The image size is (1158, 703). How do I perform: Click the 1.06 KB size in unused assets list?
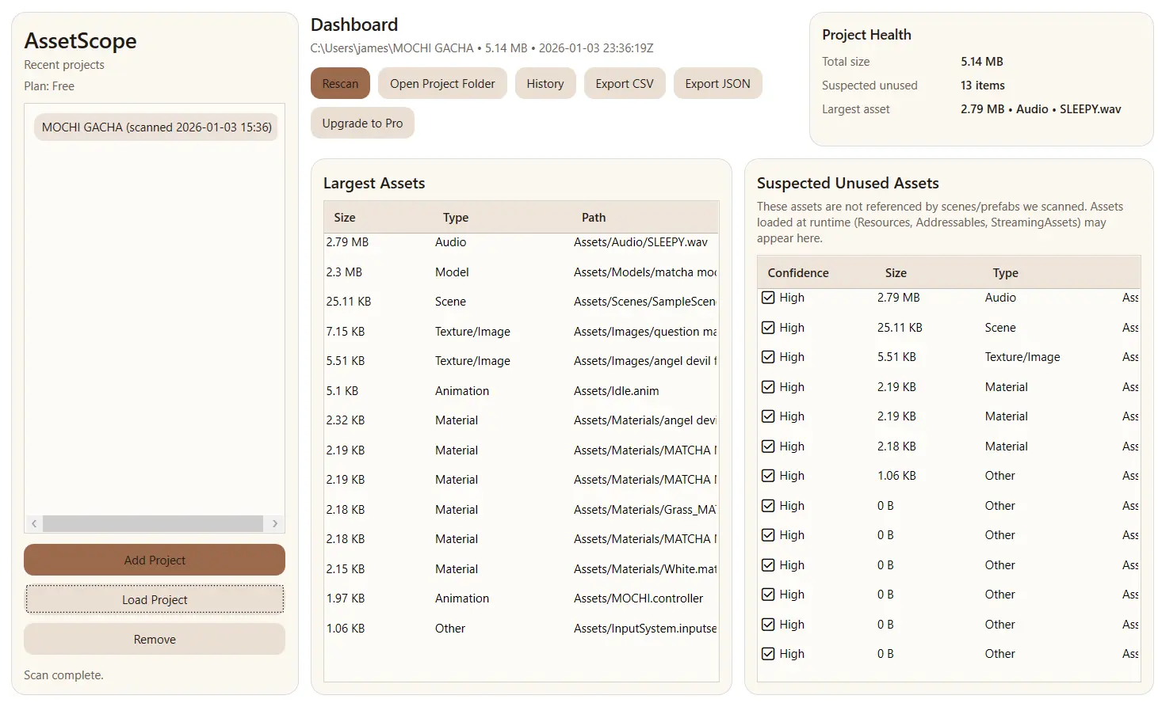(896, 476)
